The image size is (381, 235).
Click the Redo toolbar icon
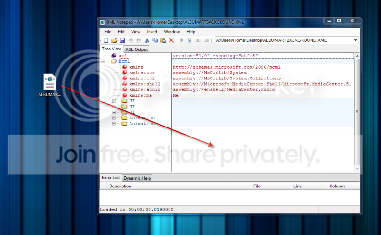tap(139, 40)
